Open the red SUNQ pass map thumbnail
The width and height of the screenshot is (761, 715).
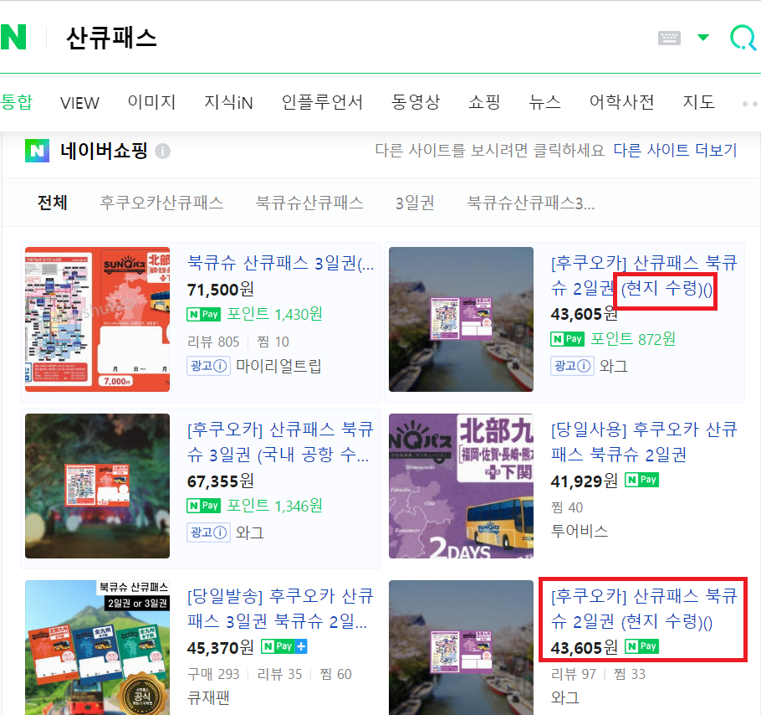[x=97, y=319]
